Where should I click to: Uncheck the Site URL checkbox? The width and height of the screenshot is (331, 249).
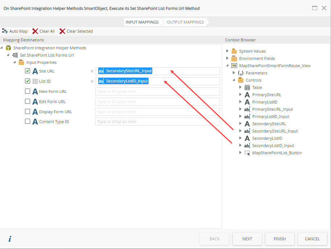(28, 71)
